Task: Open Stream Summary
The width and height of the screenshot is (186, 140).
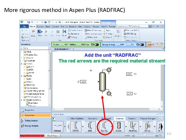Action: (x=94, y=34)
